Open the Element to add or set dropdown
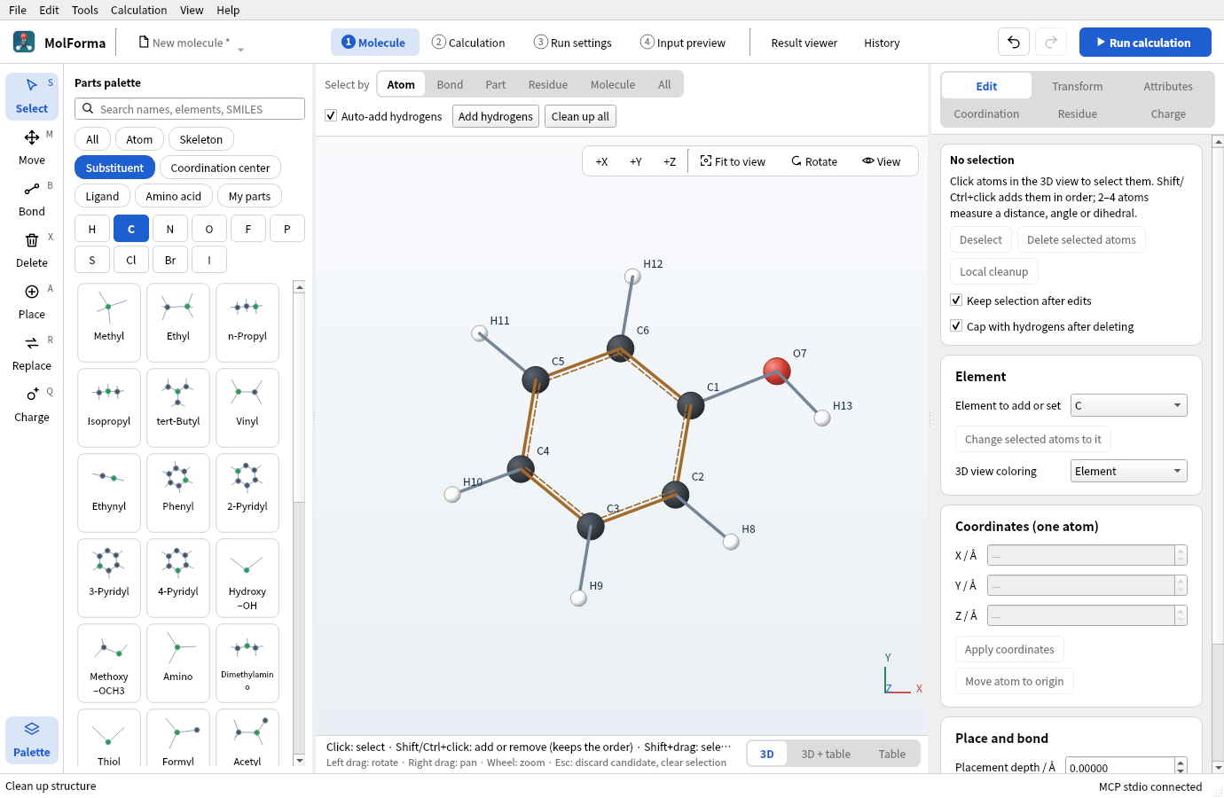 (1128, 405)
